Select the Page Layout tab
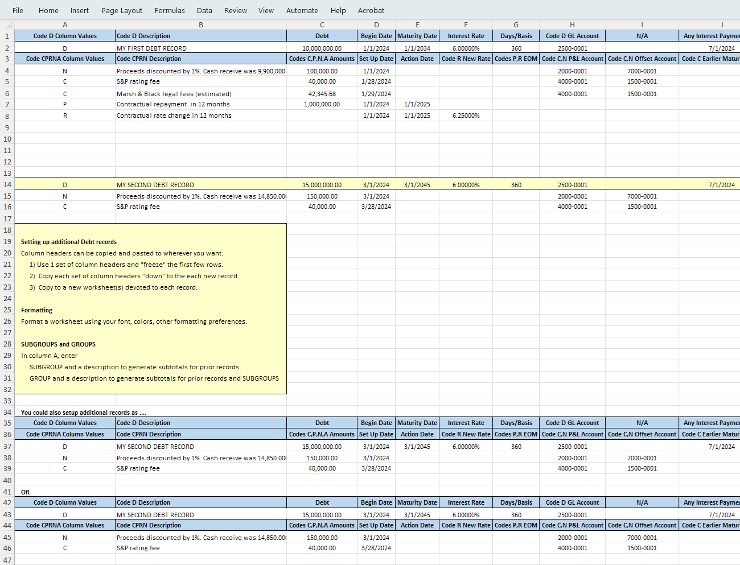The height and width of the screenshot is (565, 740). click(122, 10)
